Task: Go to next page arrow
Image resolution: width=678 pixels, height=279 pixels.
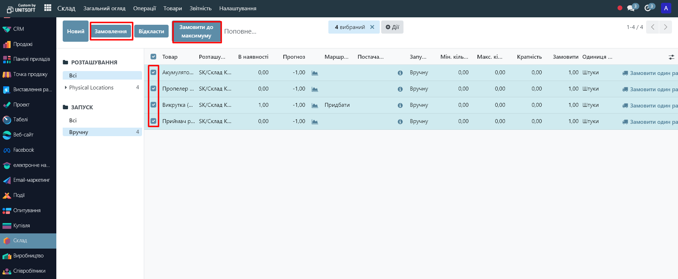Action: click(665, 27)
